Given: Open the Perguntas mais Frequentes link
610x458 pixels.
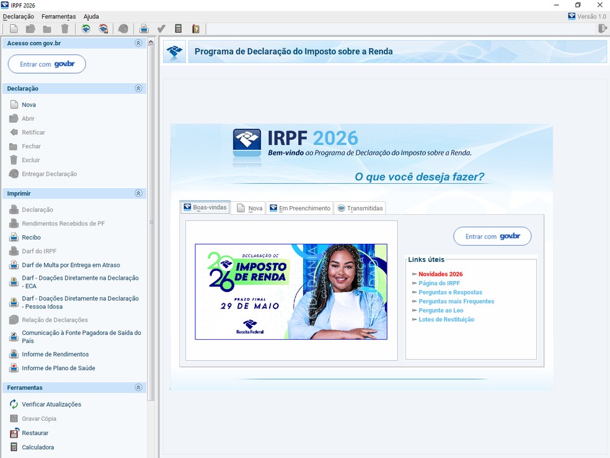Looking at the screenshot, I should [x=456, y=301].
